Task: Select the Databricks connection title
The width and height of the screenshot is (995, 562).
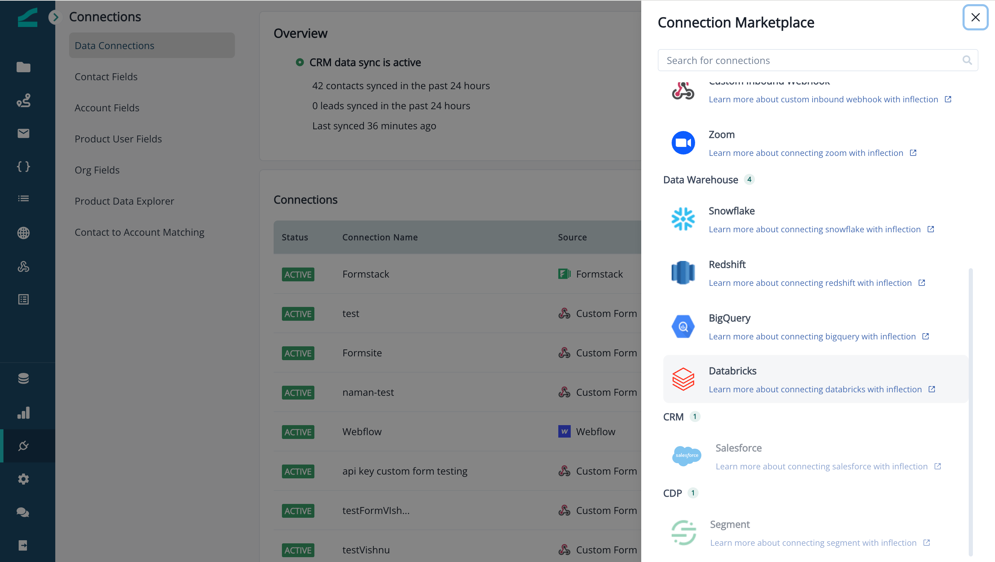Action: (x=732, y=371)
